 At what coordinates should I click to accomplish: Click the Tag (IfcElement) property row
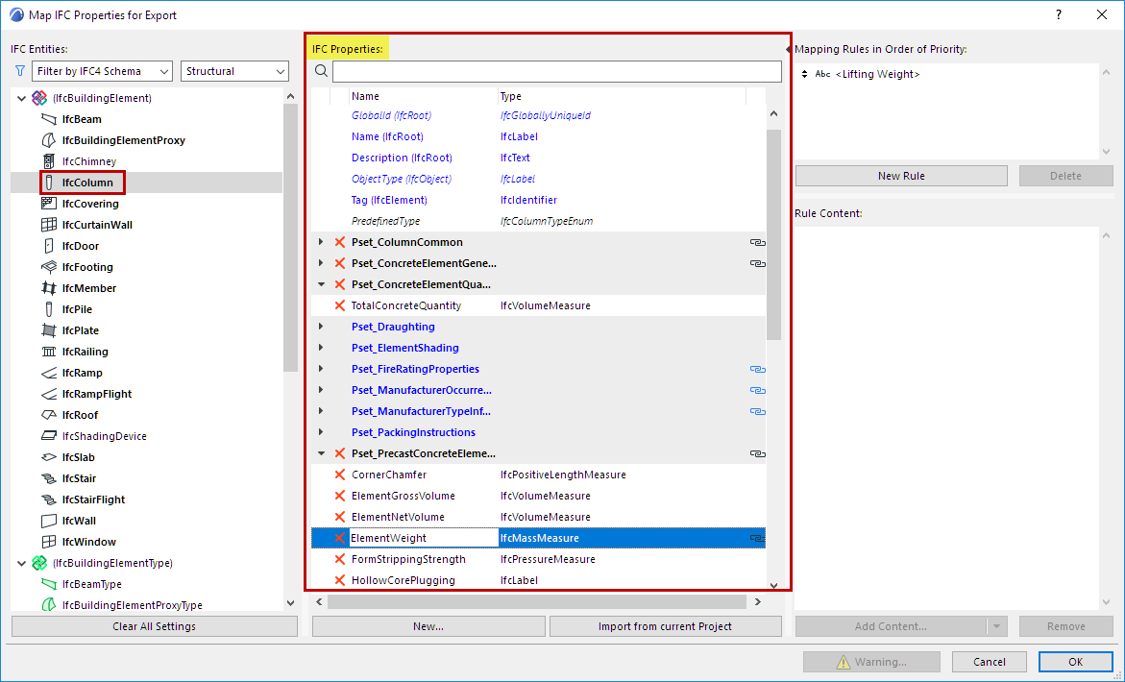[x=538, y=200]
